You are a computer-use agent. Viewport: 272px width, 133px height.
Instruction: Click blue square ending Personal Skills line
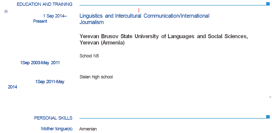pos(268,117)
